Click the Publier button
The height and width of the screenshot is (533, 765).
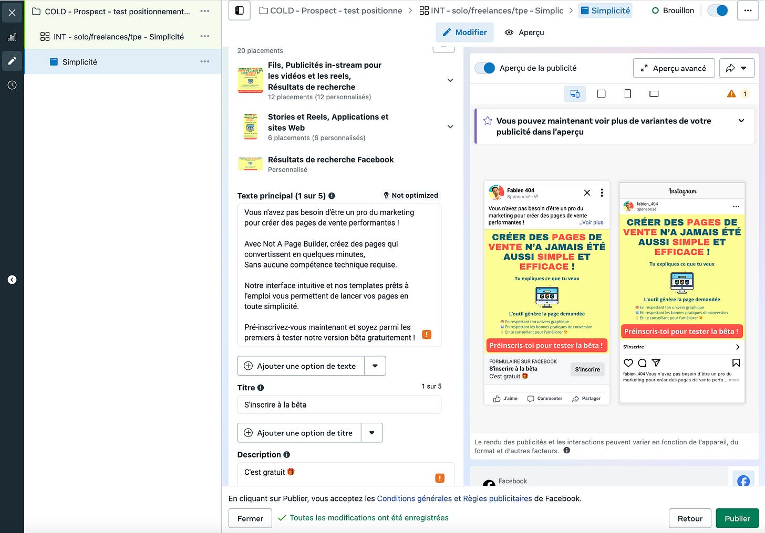(737, 518)
